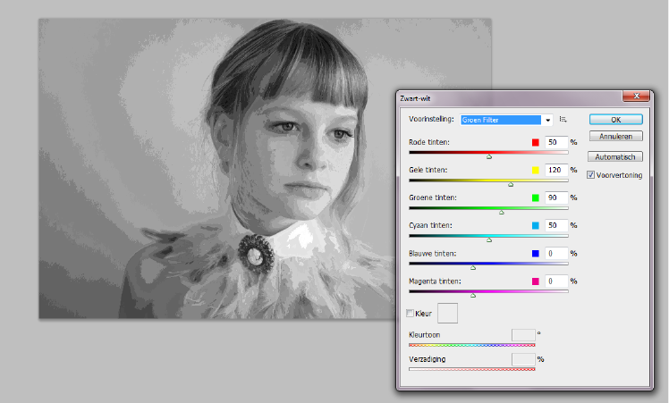The width and height of the screenshot is (669, 403).
Task: Click the Cyaan tinten slider handle
Action: [489, 240]
